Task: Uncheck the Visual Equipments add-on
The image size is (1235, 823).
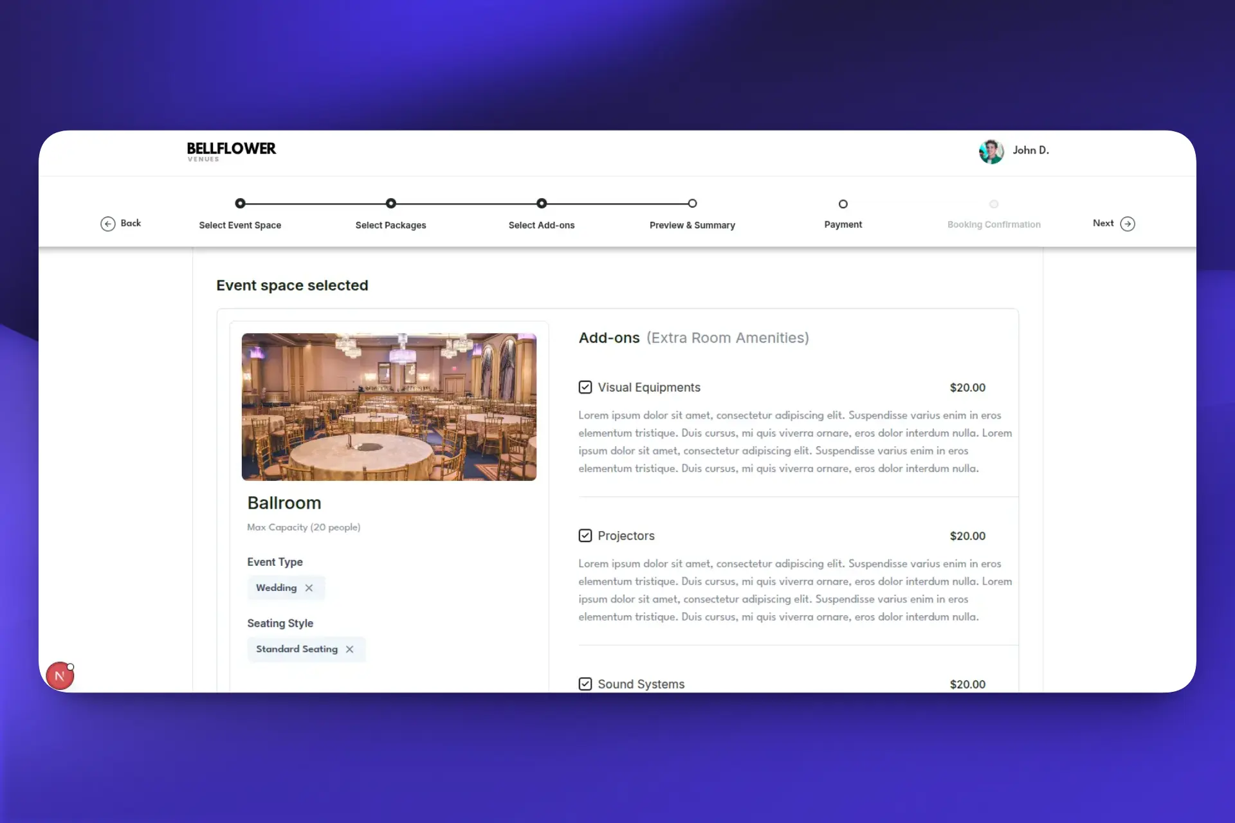Action: 585,387
